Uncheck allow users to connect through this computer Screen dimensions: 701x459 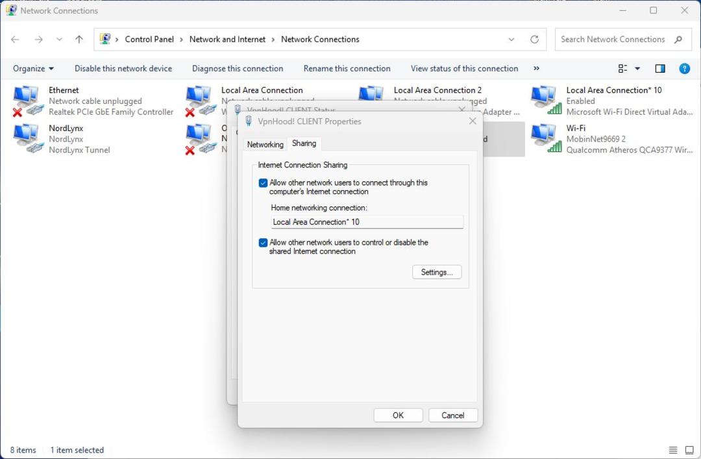coord(263,183)
